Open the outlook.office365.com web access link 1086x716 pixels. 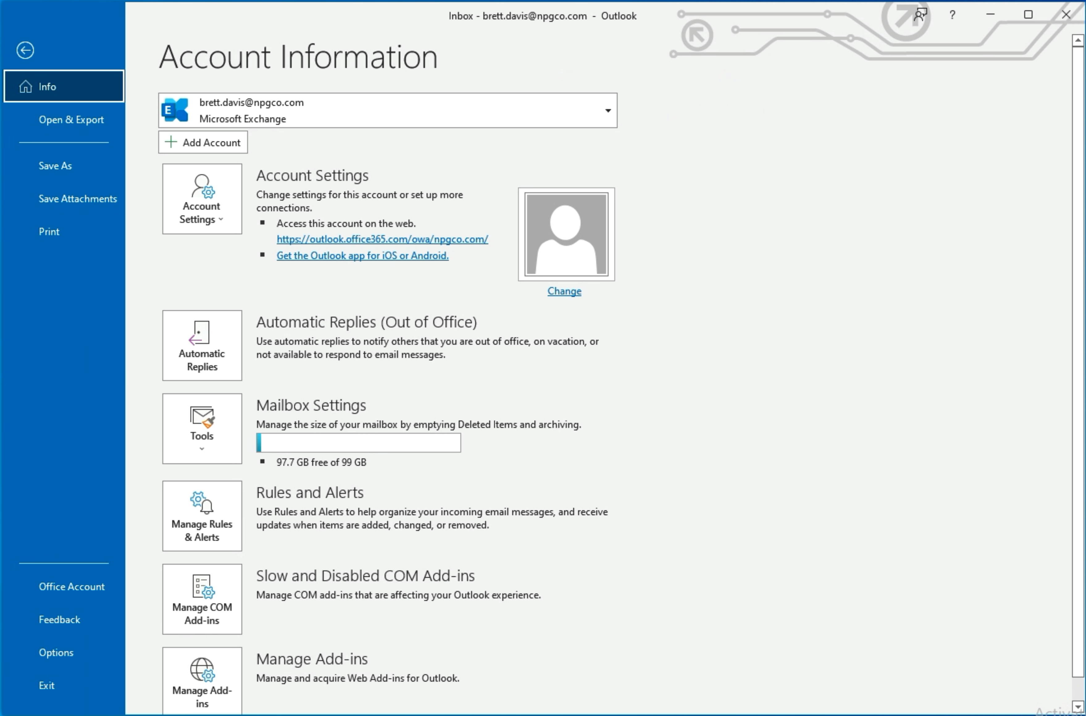coord(382,239)
